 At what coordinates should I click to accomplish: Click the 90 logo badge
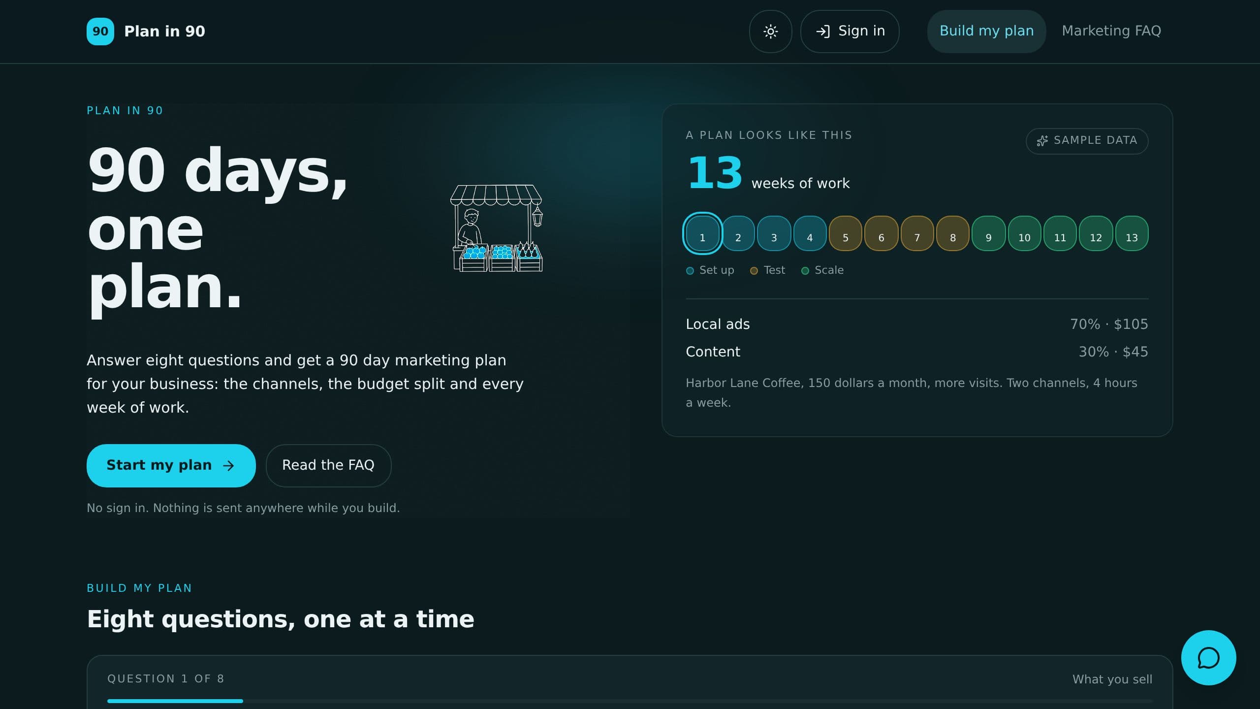[x=100, y=32]
